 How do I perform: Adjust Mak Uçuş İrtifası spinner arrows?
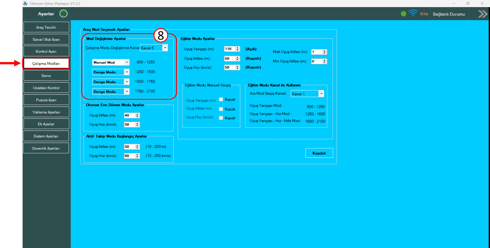(325, 52)
